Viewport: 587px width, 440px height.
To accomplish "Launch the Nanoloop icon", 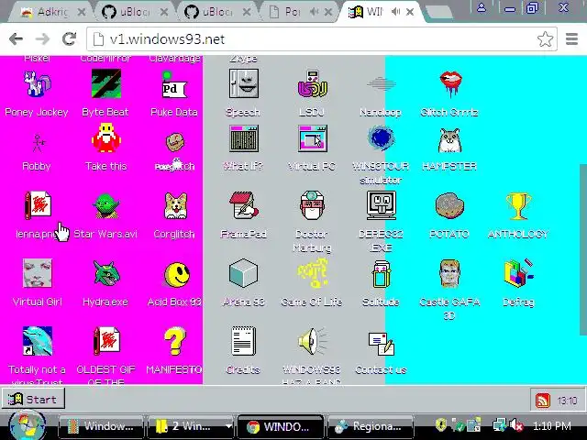I will click(x=381, y=83).
